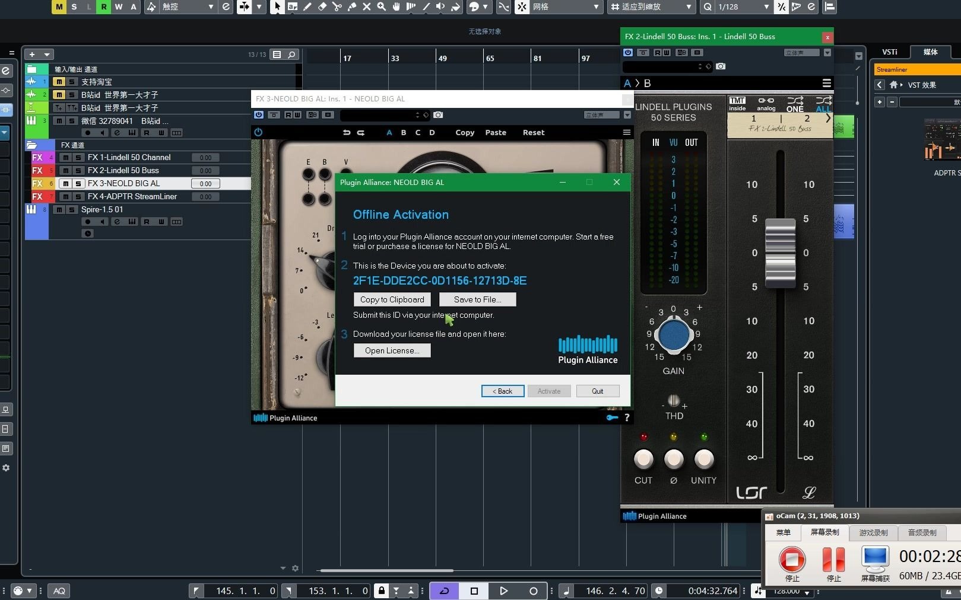Viewport: 961px width, 600px height.
Task: Open oCam 菜单 menu
Action: coord(783,532)
